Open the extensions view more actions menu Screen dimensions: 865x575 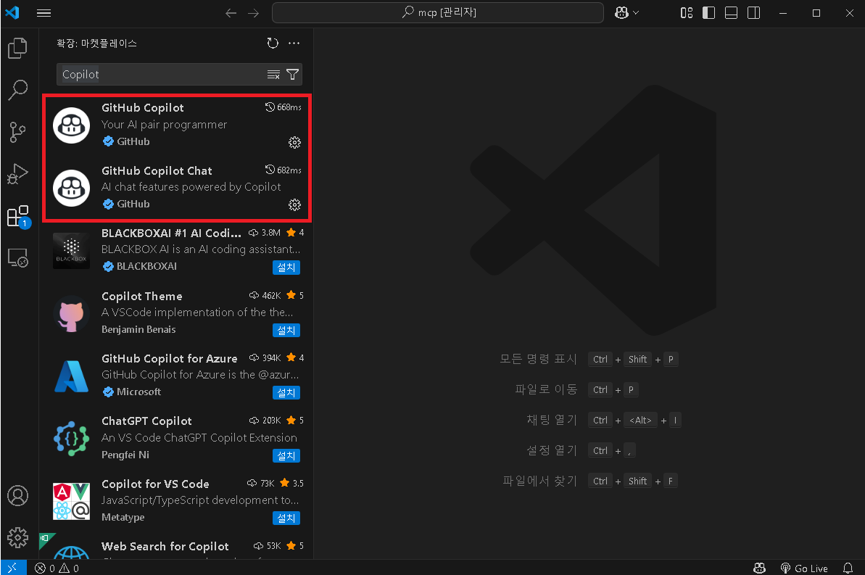tap(294, 43)
